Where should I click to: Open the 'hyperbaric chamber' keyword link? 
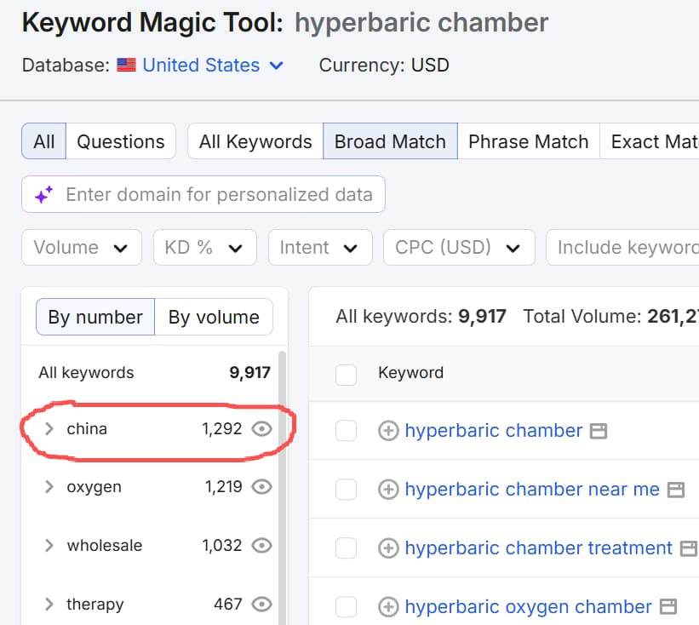pos(494,431)
